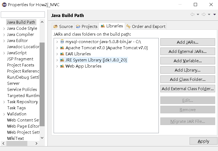
Task: Select Java Build Path in the tree
Action: click(21, 22)
